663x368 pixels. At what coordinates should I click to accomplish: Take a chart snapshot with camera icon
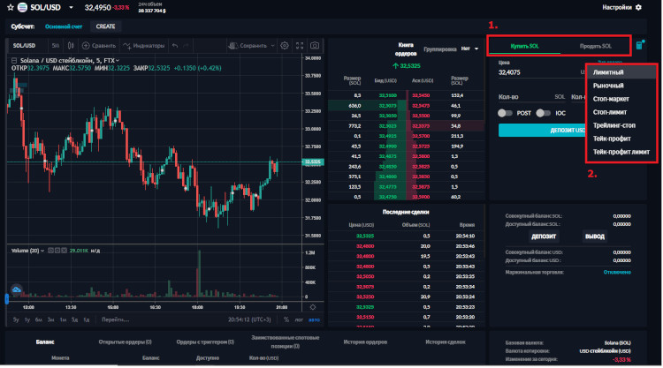(x=314, y=45)
